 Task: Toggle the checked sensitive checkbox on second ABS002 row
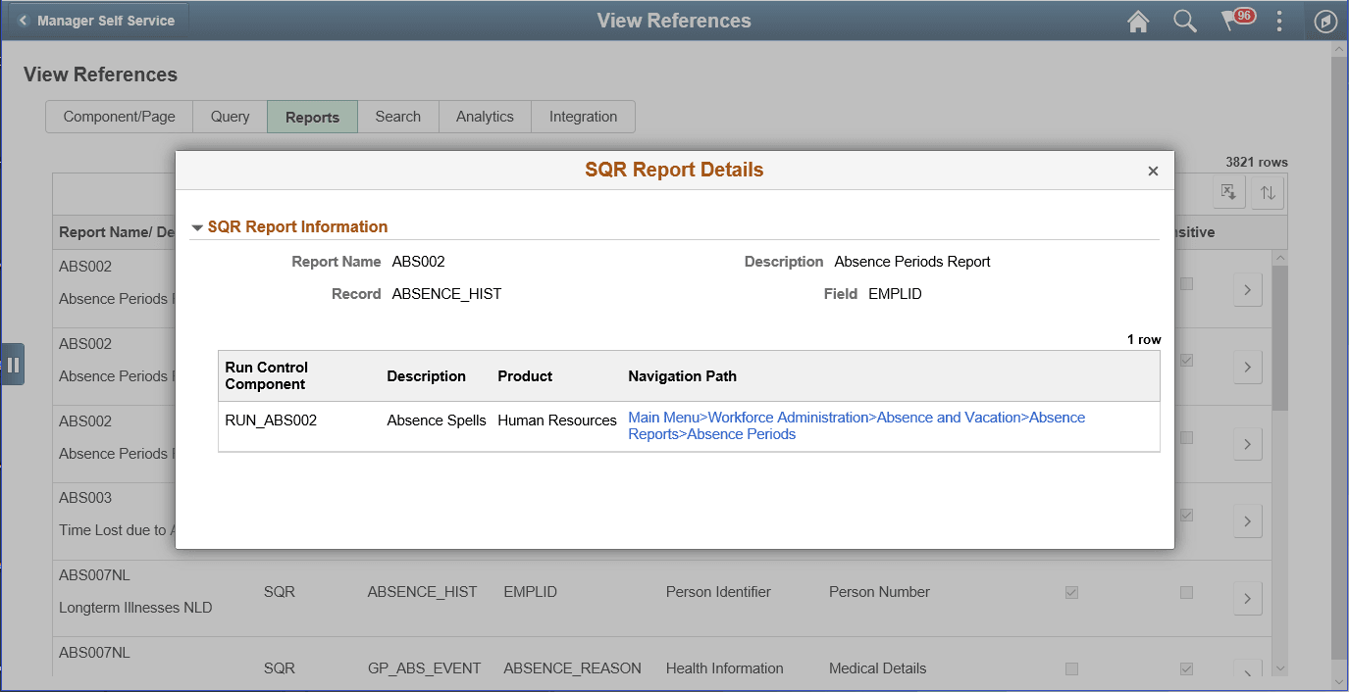pyautogui.click(x=1186, y=361)
